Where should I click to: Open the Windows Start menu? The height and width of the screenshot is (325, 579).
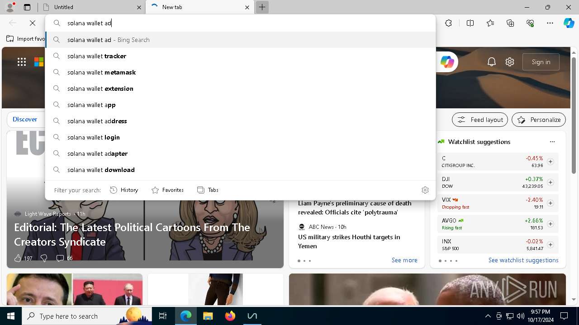point(11,316)
